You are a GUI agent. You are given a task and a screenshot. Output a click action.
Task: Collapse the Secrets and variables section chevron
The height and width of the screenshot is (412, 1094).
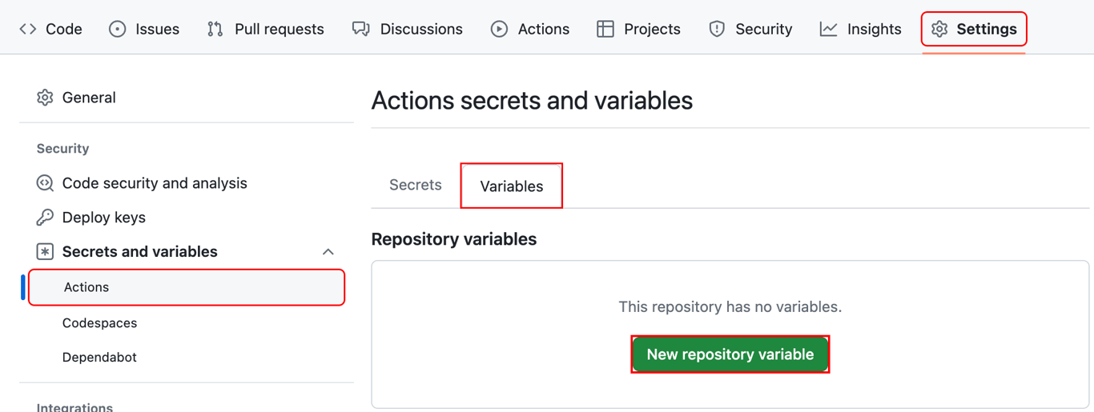coord(328,252)
